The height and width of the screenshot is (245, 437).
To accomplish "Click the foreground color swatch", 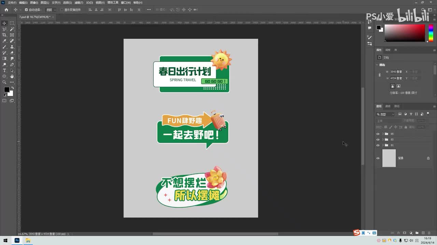I will tap(6, 89).
